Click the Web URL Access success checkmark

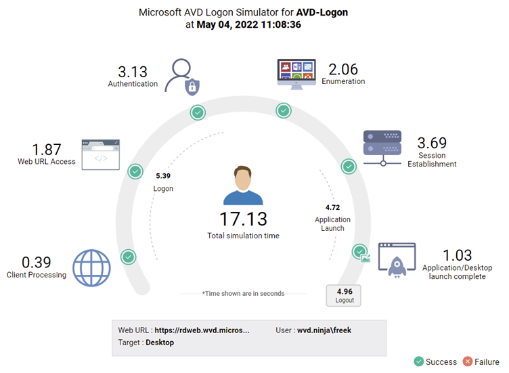[135, 171]
